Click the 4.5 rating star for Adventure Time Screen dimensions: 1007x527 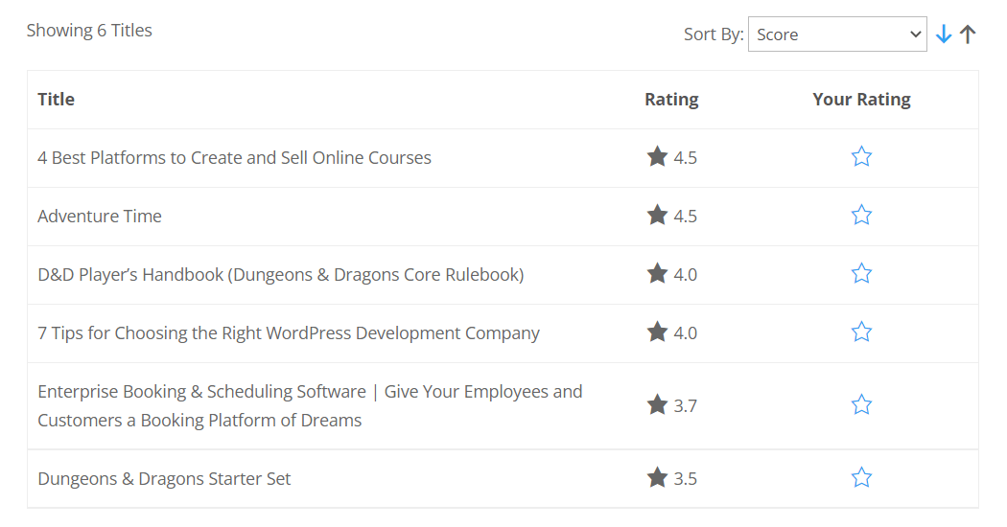tap(657, 216)
